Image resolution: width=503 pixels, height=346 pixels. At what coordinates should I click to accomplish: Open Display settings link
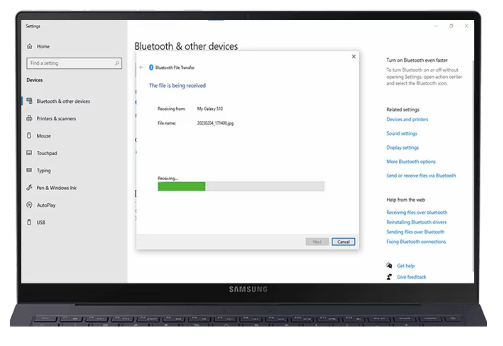pyautogui.click(x=402, y=148)
